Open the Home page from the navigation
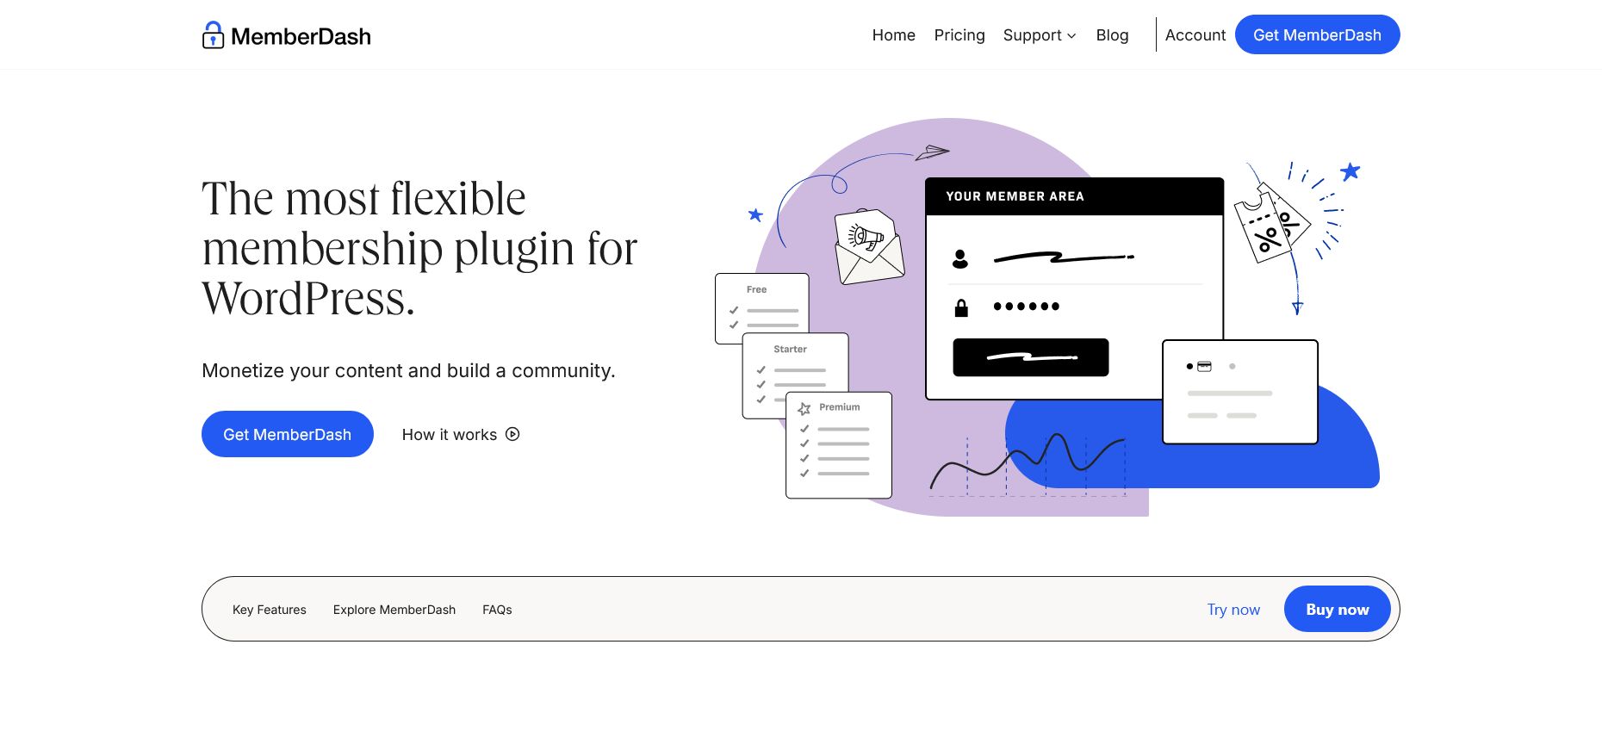This screenshot has height=750, width=1602. pos(893,35)
